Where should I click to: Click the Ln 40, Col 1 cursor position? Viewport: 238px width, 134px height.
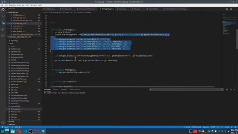pyautogui.click(x=192, y=127)
